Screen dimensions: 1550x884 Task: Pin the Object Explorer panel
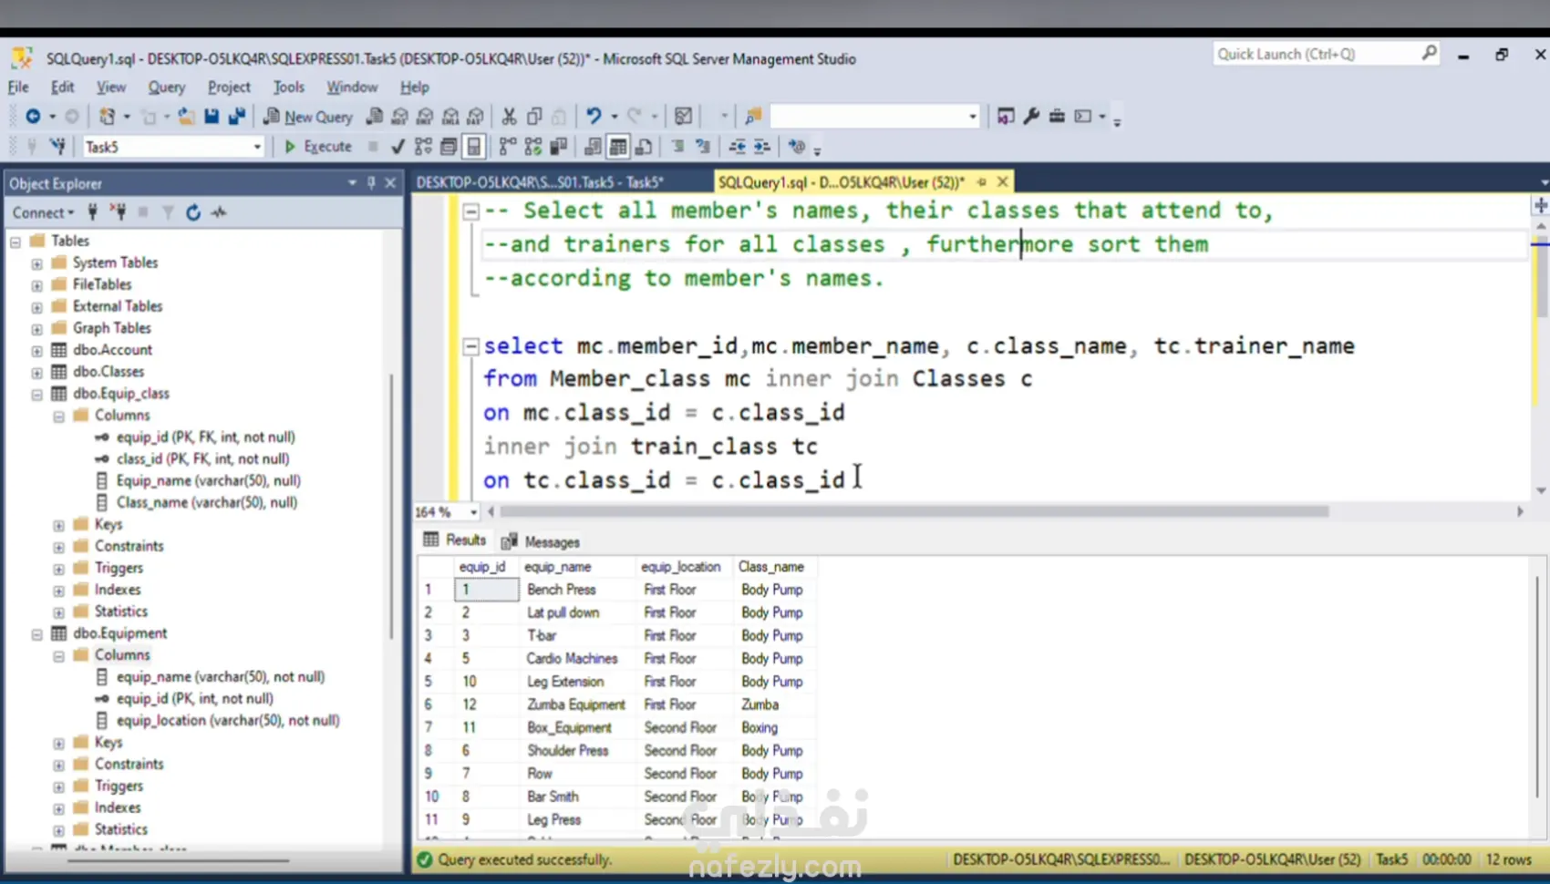[x=371, y=183]
